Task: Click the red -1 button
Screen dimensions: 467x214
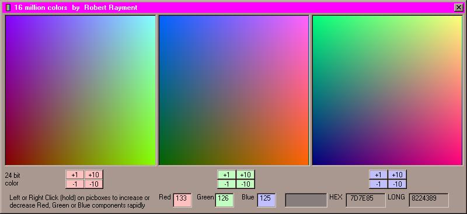Action: tap(75, 184)
